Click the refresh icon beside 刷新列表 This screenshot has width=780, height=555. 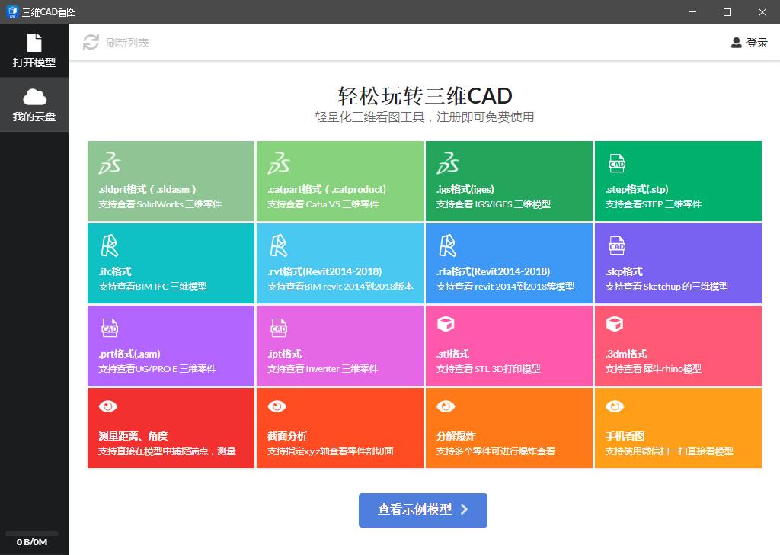91,43
